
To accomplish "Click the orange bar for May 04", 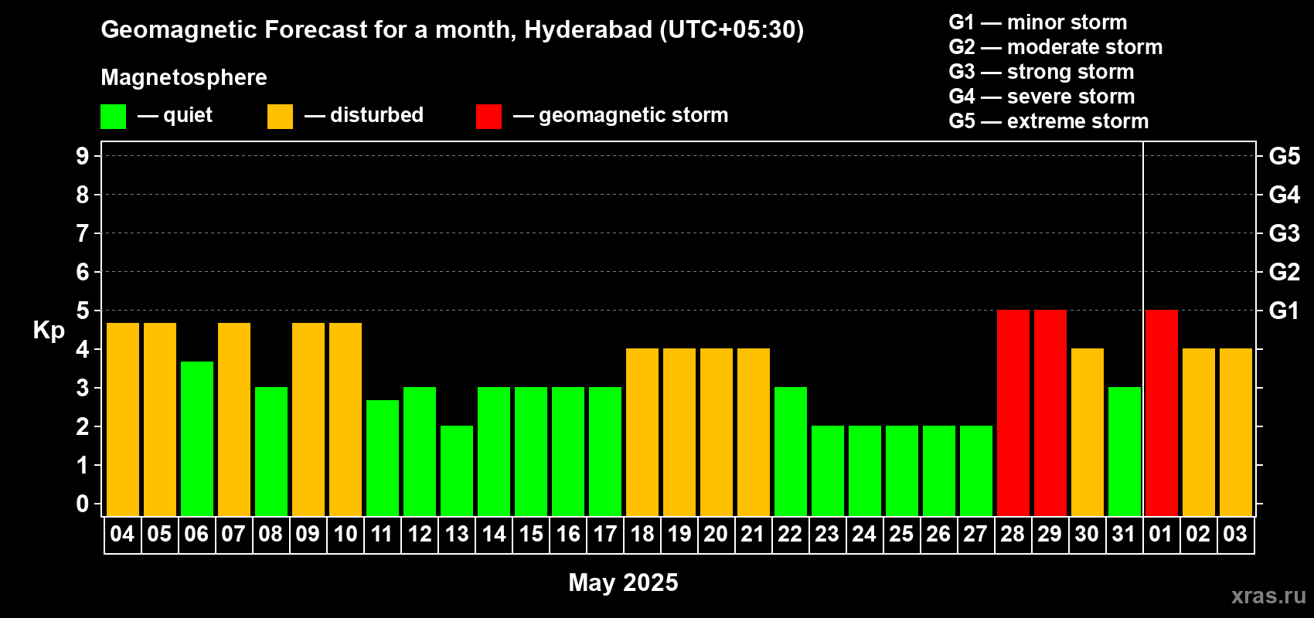I will 123,419.
